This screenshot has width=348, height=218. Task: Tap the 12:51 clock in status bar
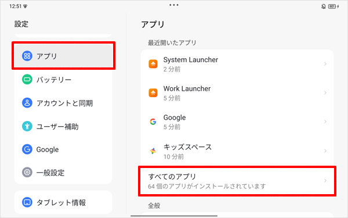tap(15, 6)
